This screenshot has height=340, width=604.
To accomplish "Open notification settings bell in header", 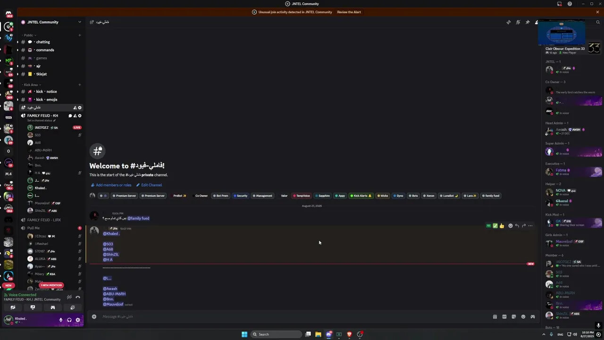I will coord(518,22).
